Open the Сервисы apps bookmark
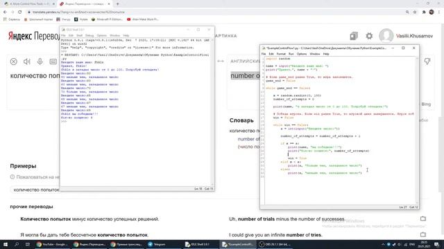The width and height of the screenshot is (444, 249). (12, 19)
